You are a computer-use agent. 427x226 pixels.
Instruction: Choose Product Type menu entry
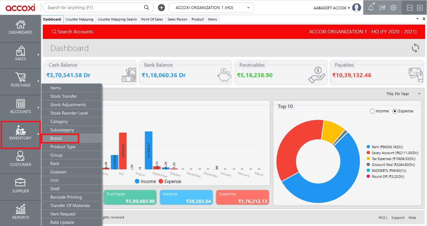(72, 147)
